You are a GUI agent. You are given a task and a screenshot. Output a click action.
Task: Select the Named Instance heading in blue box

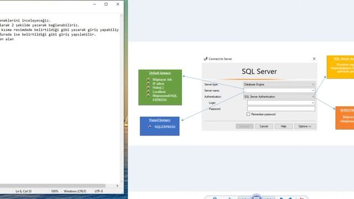point(160,120)
